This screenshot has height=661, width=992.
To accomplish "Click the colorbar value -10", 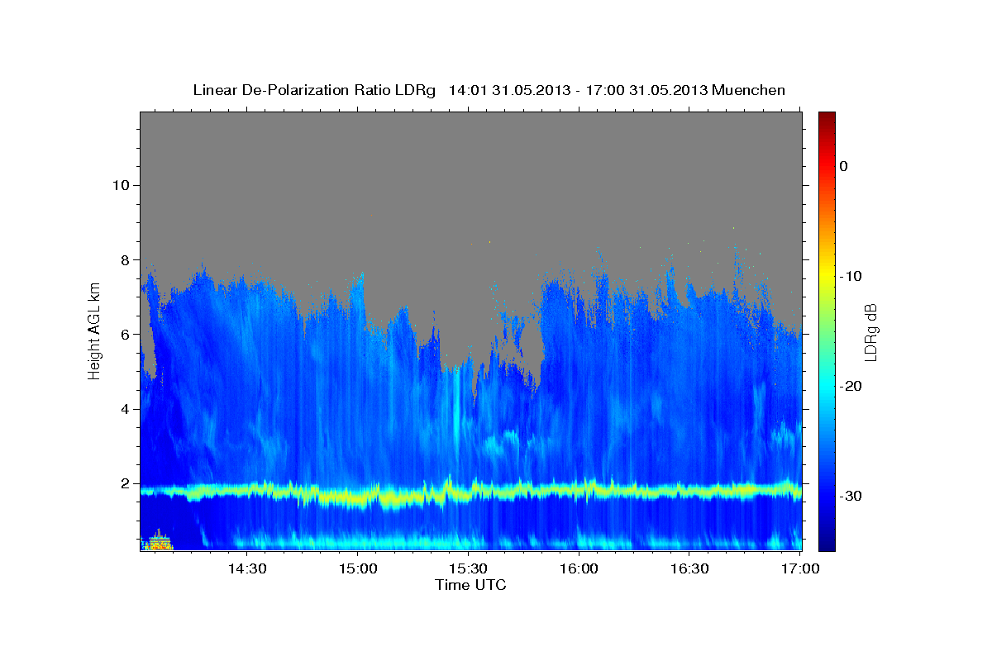I will point(851,276).
